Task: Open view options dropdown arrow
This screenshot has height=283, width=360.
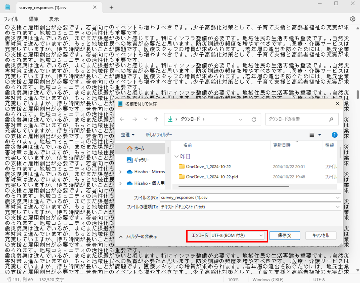Action: click(x=320, y=135)
